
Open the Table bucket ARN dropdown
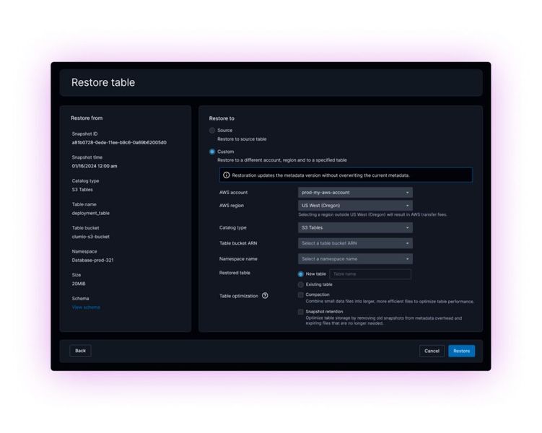coord(355,243)
